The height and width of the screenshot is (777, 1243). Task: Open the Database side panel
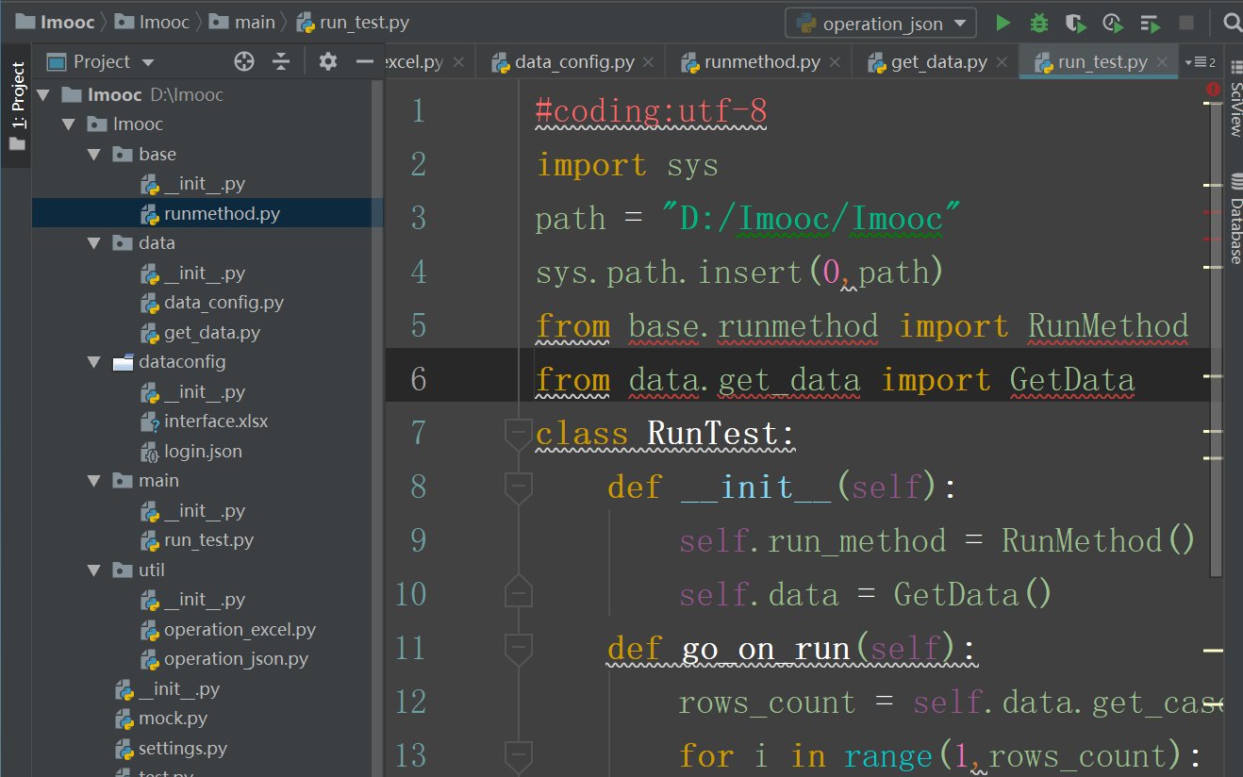[x=1235, y=218]
